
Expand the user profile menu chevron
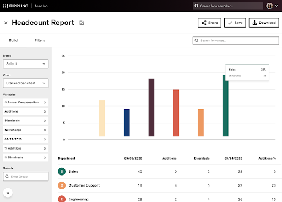[276, 6]
